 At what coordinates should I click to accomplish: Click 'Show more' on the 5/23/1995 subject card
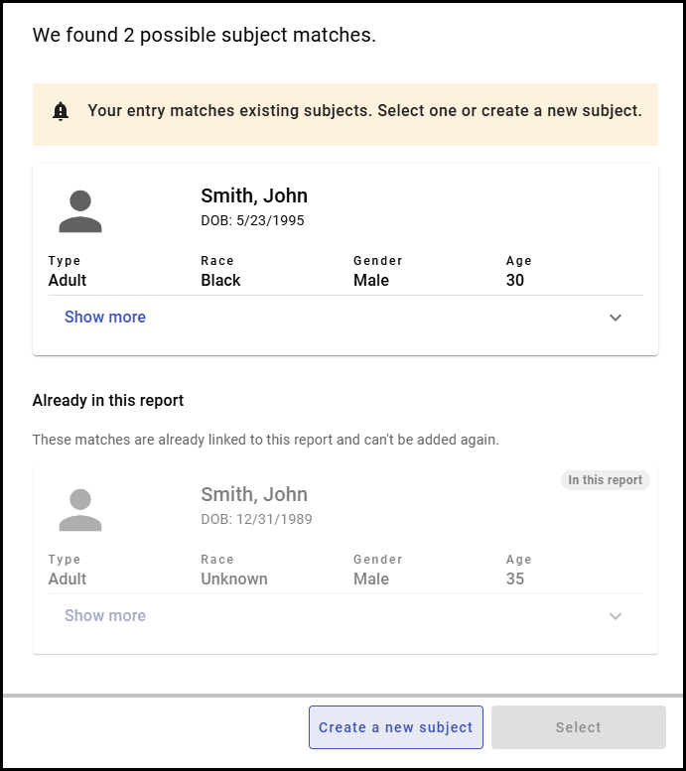coord(105,318)
